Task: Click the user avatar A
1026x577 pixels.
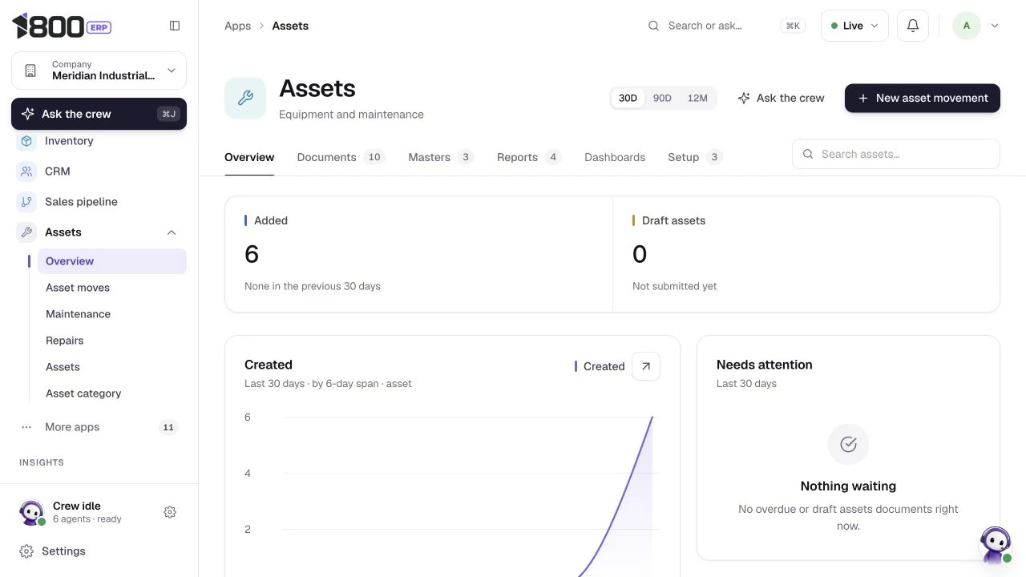Action: (966, 26)
